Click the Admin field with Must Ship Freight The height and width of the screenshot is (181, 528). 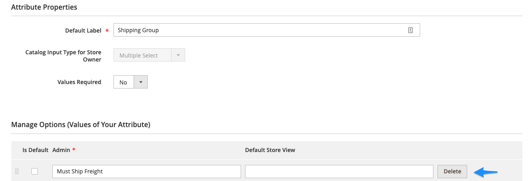click(146, 171)
